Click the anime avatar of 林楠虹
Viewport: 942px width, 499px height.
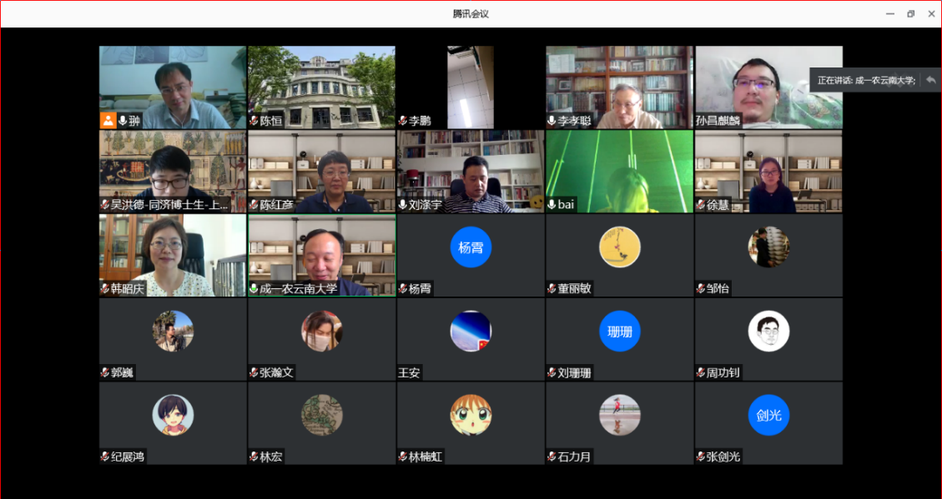tap(471, 415)
